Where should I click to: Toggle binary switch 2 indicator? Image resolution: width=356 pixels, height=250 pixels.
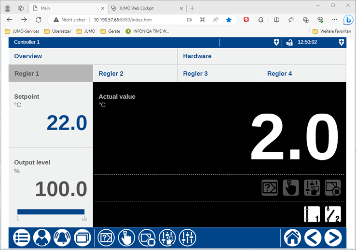click(333, 214)
